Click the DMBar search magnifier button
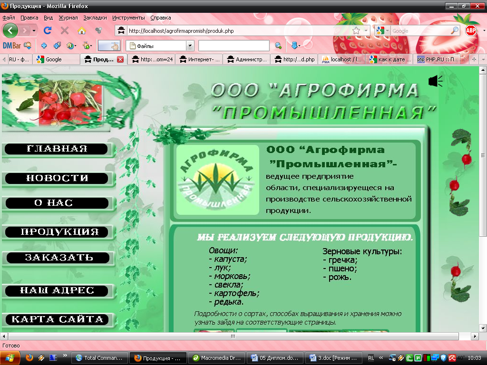The height and width of the screenshot is (365, 487). pos(278,46)
